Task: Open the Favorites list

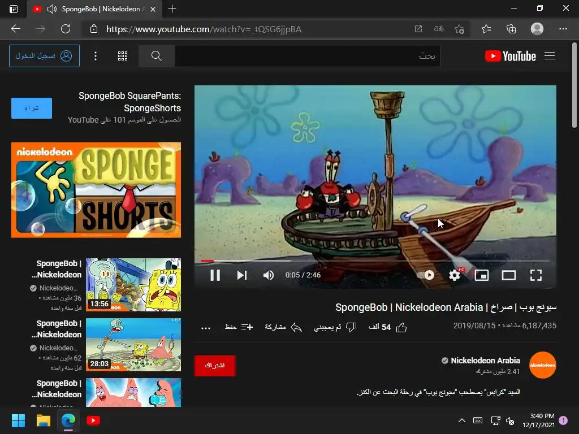Action: point(486,29)
